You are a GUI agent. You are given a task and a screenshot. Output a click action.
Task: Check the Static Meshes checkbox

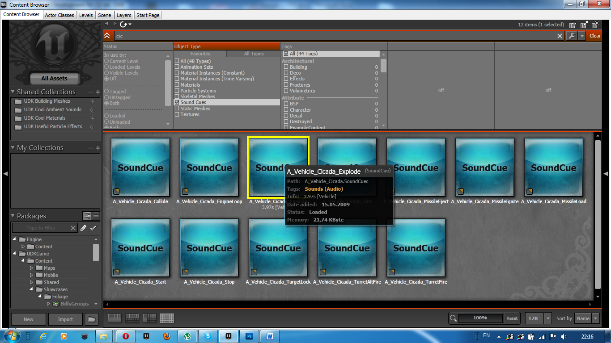177,109
